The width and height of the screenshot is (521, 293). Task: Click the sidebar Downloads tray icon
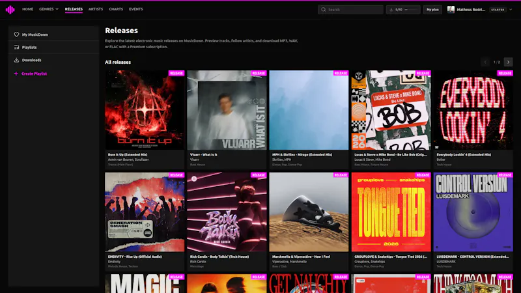tap(16, 60)
